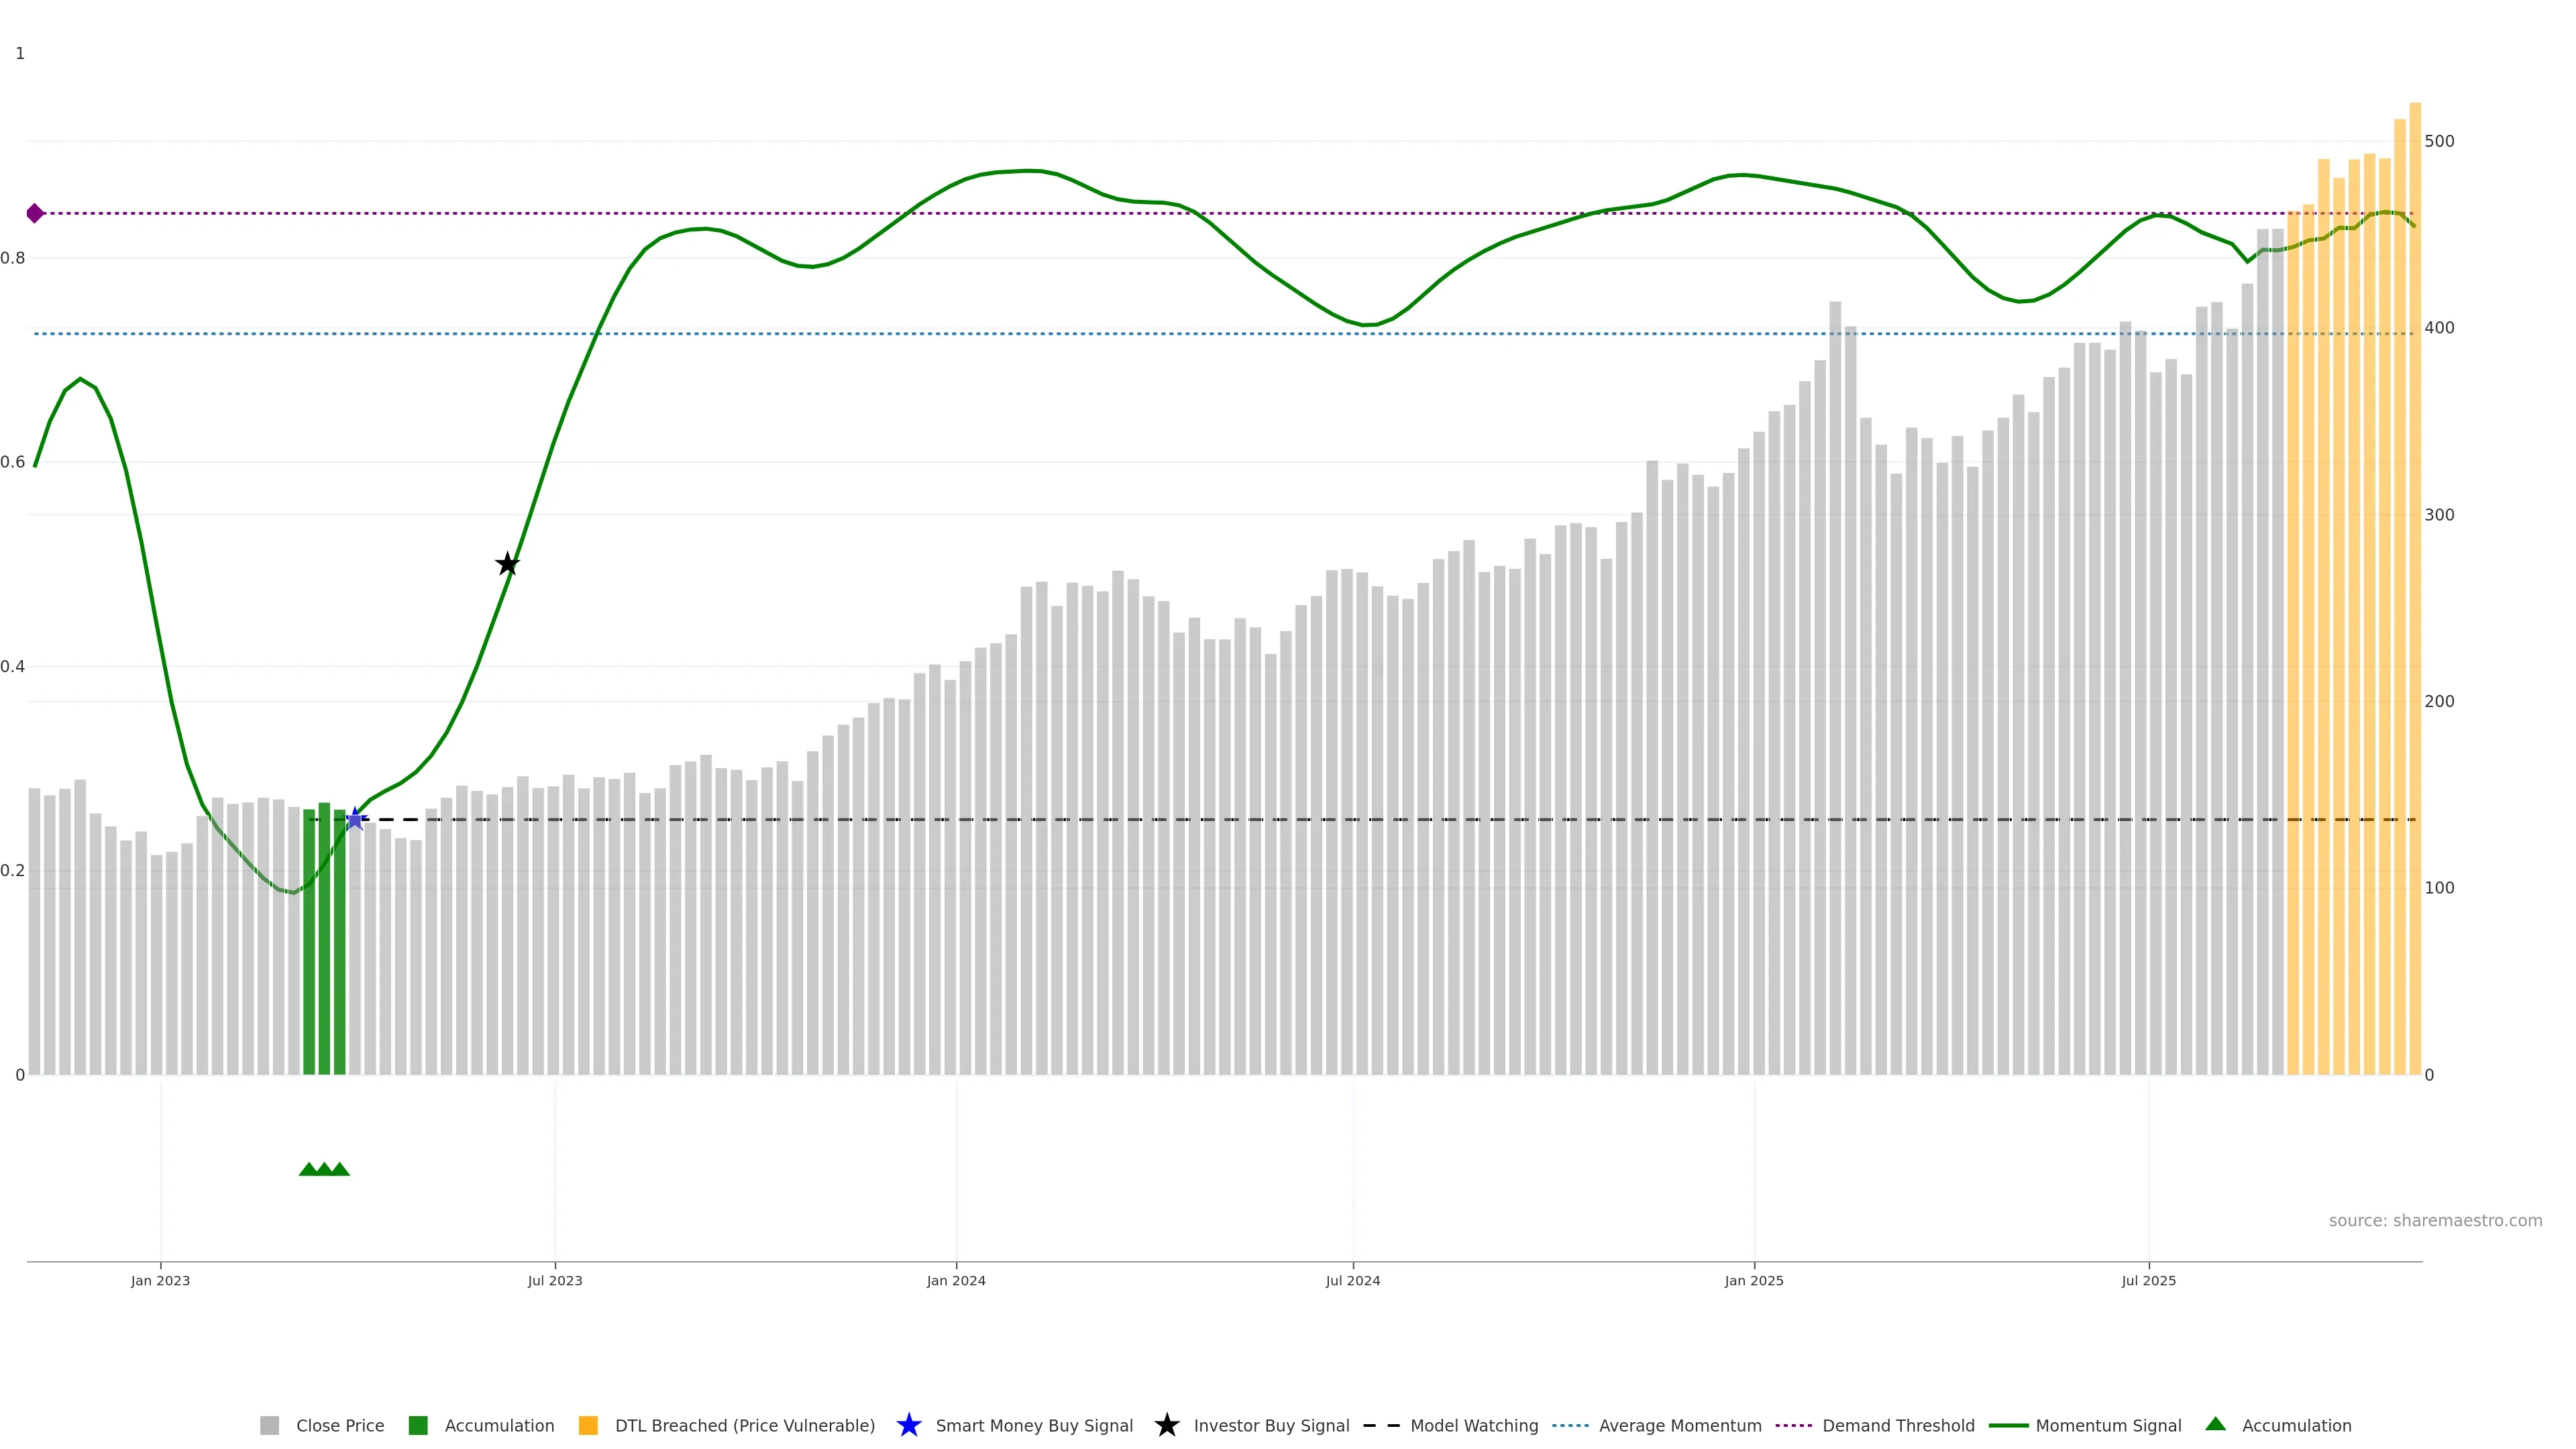Click the Jul 2025 axis label
Image resolution: width=2576 pixels, height=1449 pixels.
point(2148,1280)
